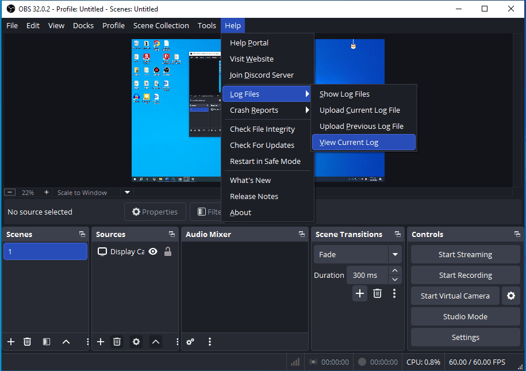Screen dimensions: 526x371
Task: Increase transition Duration with the up stepper
Action: pos(394,270)
